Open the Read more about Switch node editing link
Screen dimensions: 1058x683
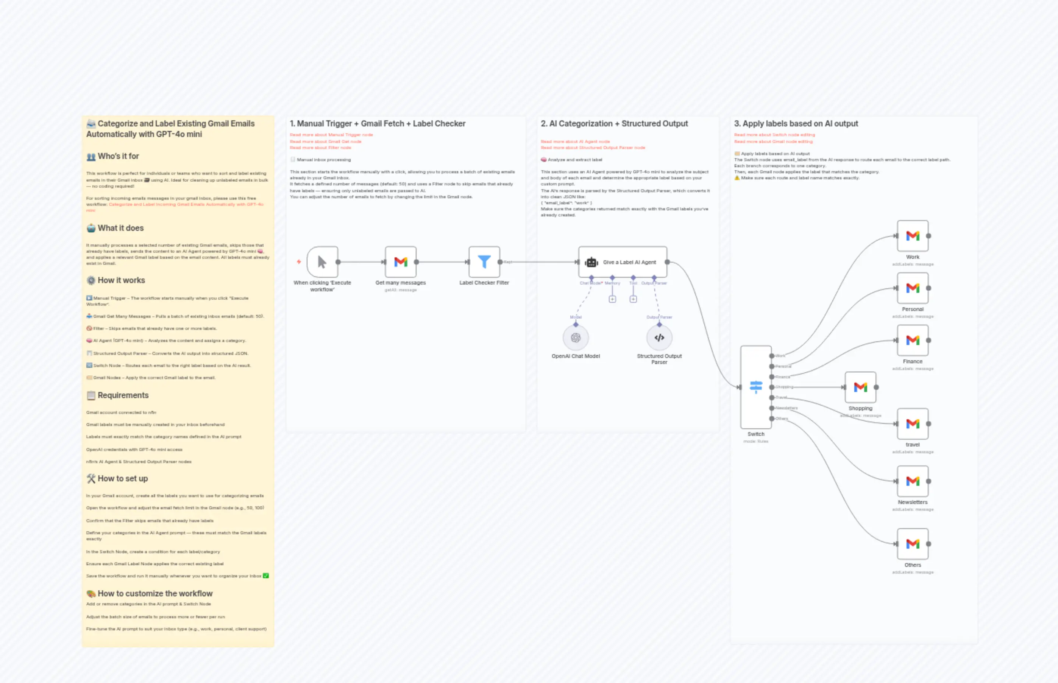[774, 134]
